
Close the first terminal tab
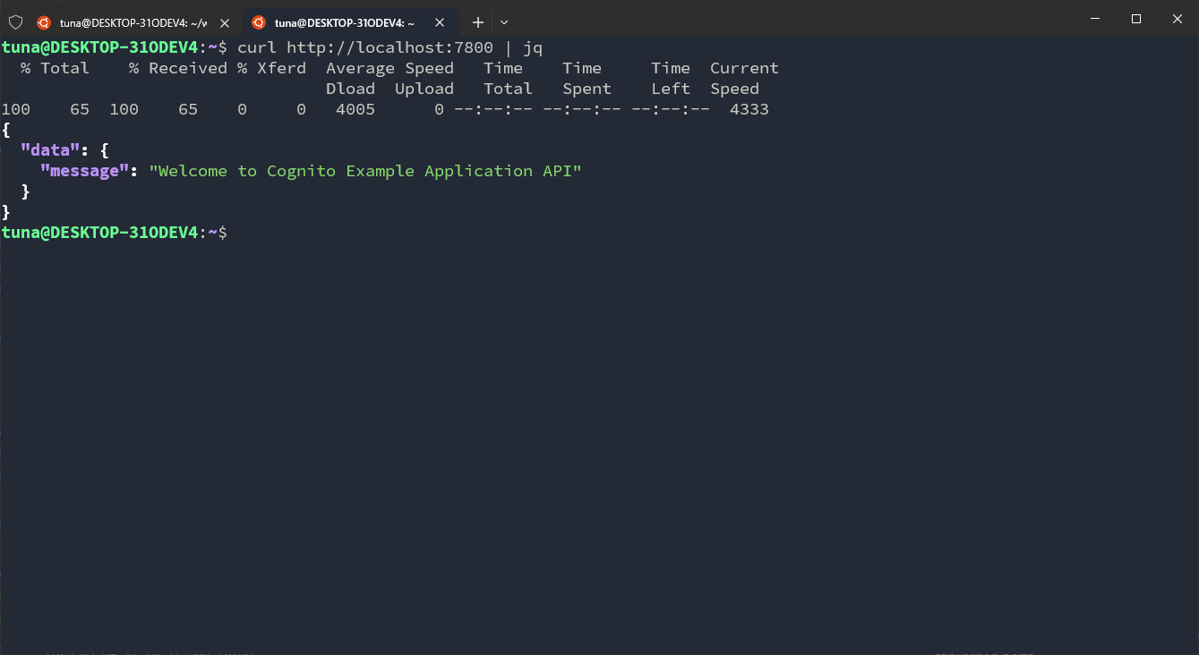click(225, 22)
